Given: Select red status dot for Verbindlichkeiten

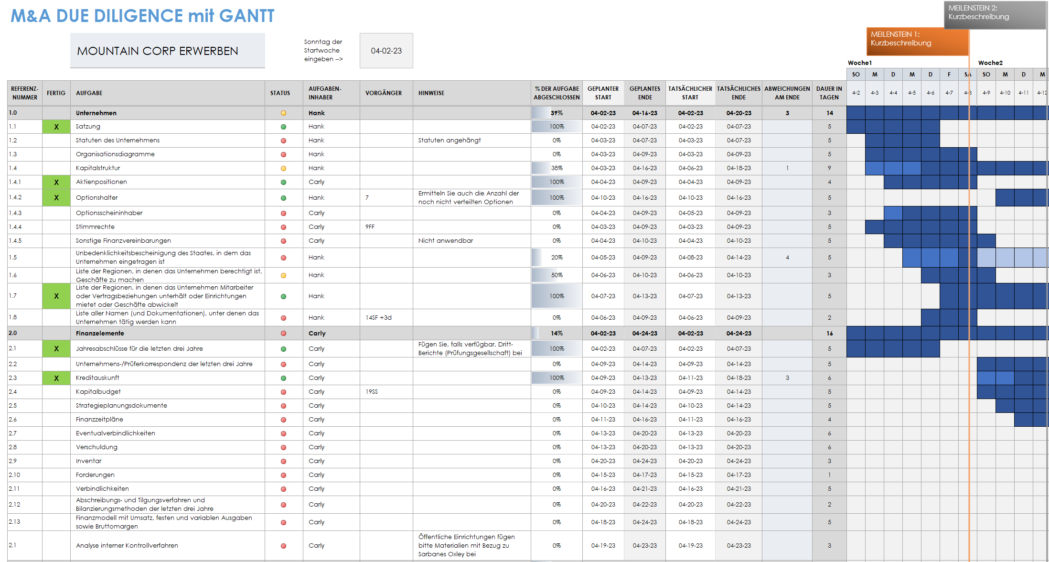Looking at the screenshot, I should click(283, 489).
